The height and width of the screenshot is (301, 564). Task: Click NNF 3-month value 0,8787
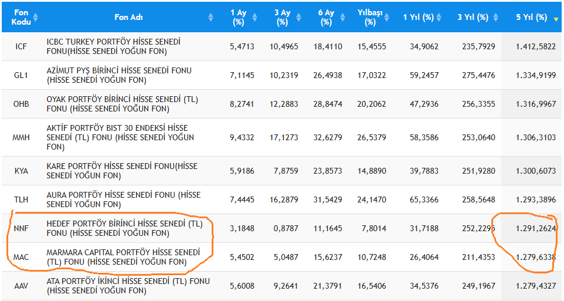click(286, 228)
